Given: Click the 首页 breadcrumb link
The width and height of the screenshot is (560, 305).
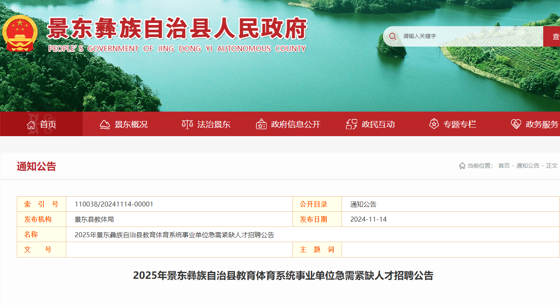Looking at the screenshot, I should point(504,166).
